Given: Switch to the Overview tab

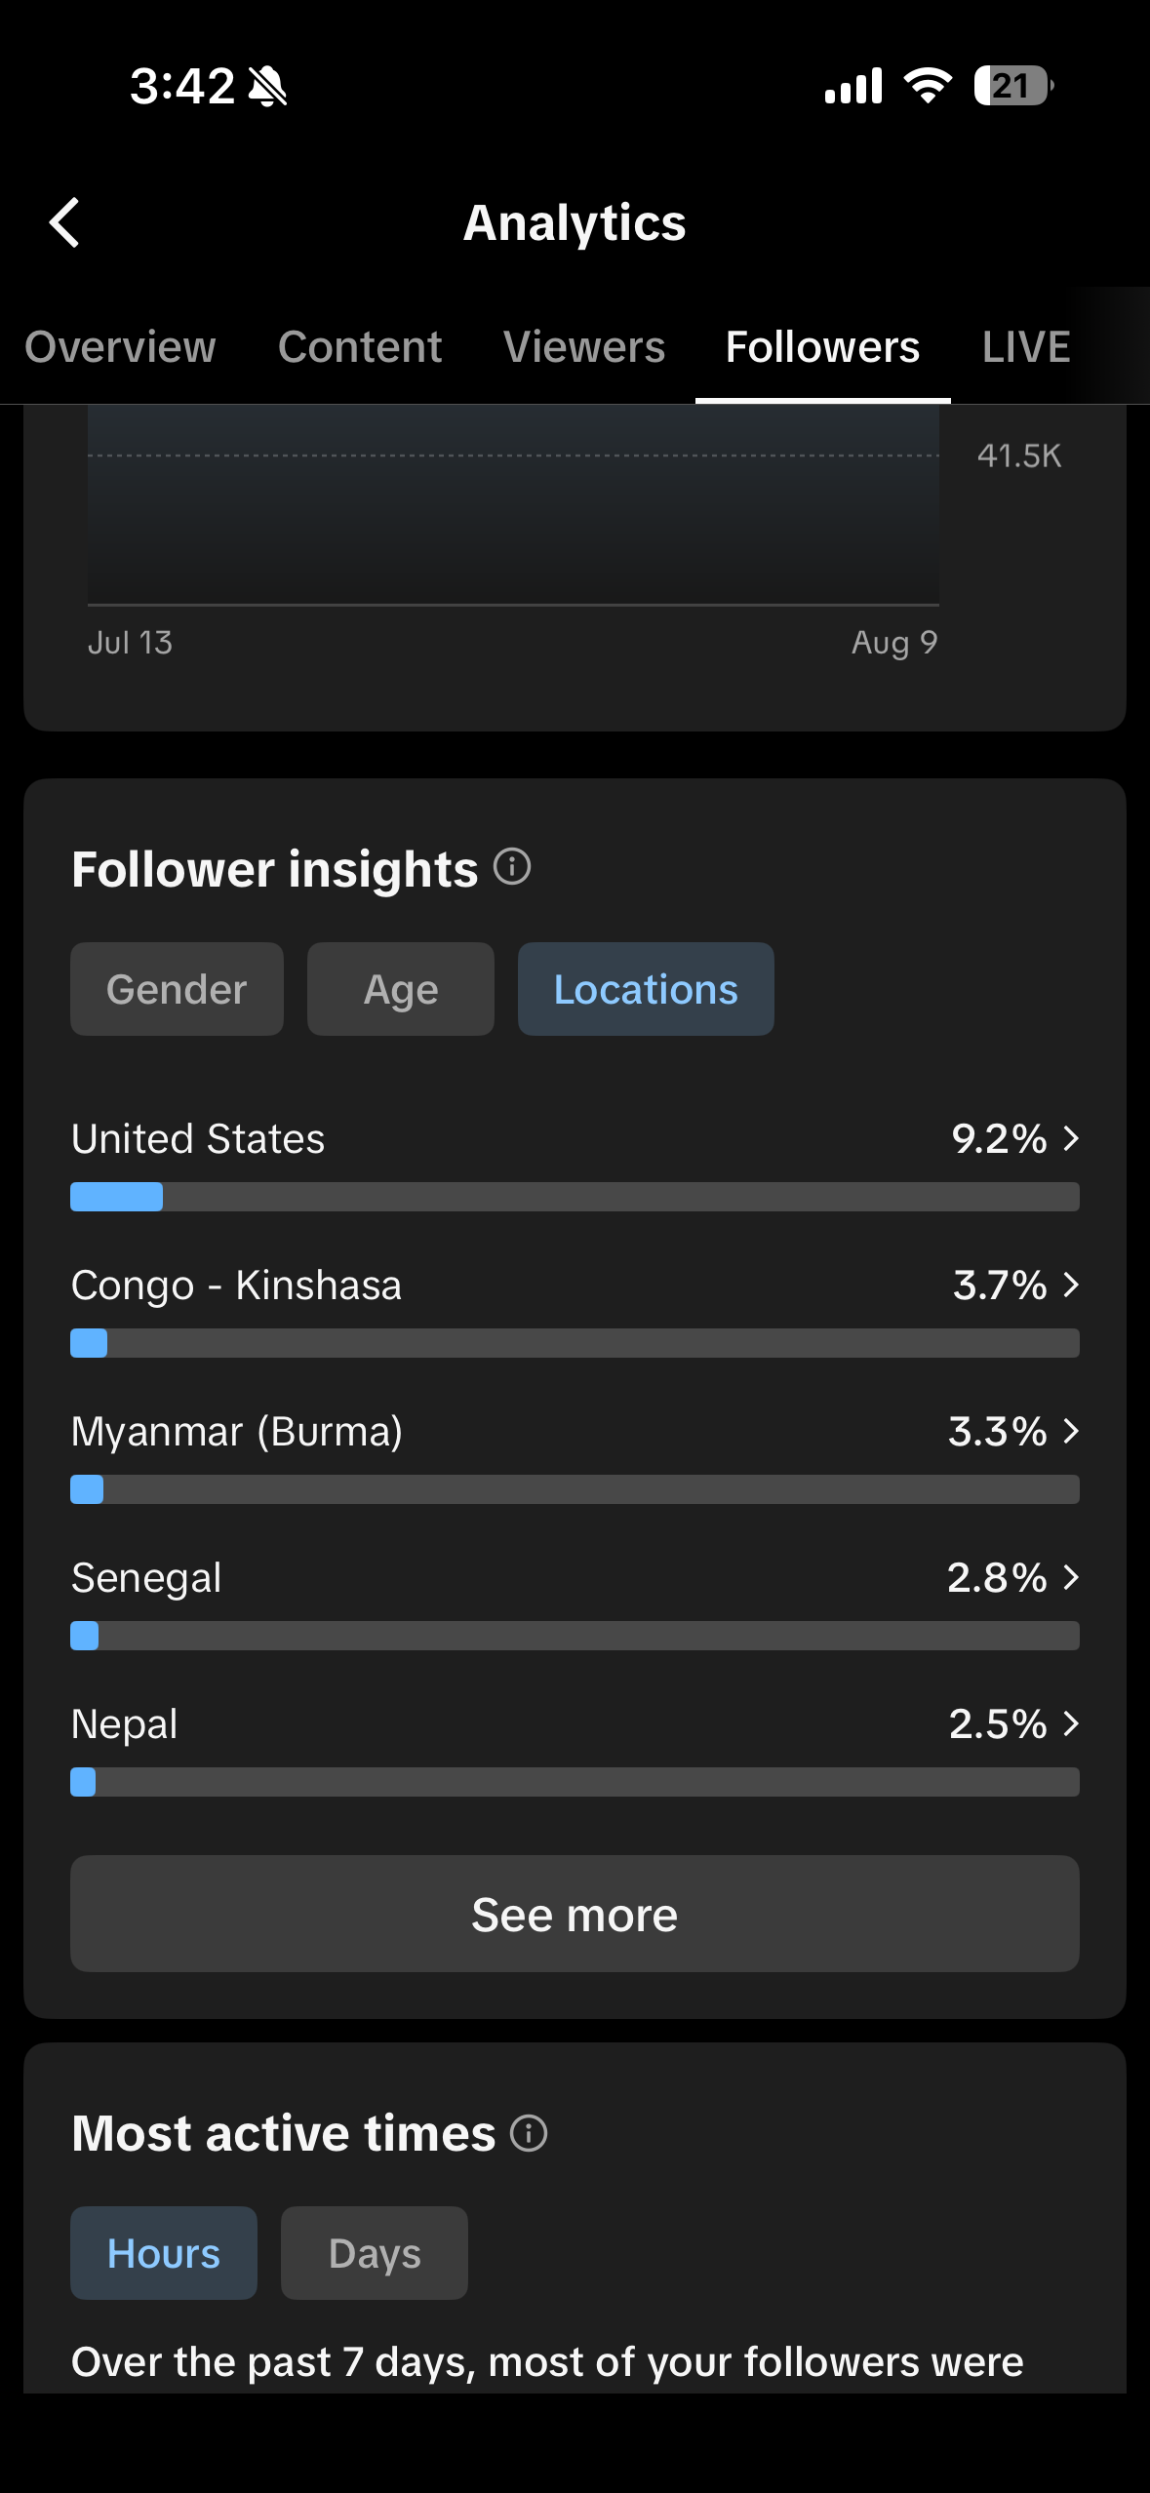Looking at the screenshot, I should (x=120, y=347).
